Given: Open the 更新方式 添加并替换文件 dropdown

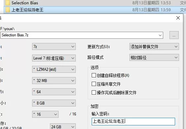Looking at the screenshot, I should click(154, 47).
